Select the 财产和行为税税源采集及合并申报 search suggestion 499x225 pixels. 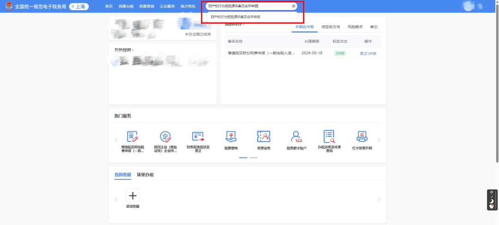pos(236,17)
